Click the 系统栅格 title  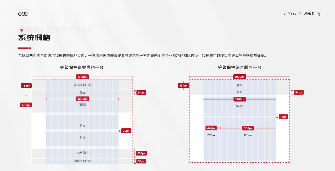(x=34, y=38)
